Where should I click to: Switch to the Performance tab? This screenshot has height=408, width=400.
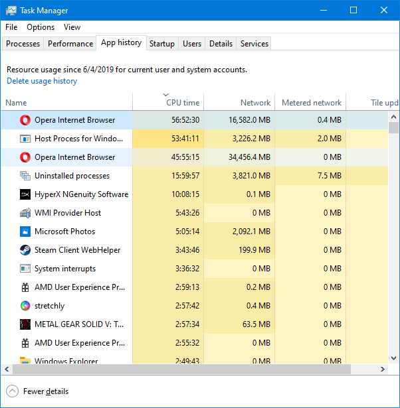[70, 44]
